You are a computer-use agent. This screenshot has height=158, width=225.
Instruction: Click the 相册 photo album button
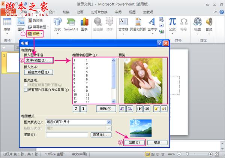[34, 34]
